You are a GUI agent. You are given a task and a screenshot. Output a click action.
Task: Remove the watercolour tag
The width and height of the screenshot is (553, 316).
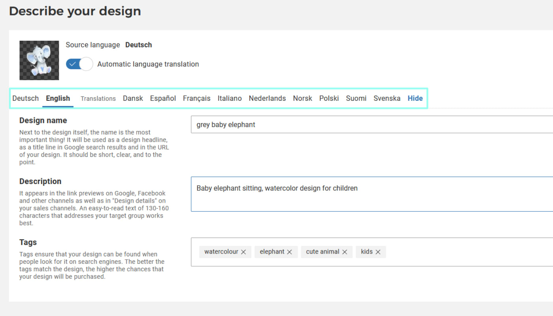pyautogui.click(x=243, y=252)
